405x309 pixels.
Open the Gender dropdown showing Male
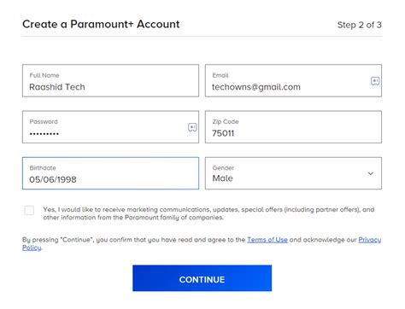pyautogui.click(x=293, y=173)
